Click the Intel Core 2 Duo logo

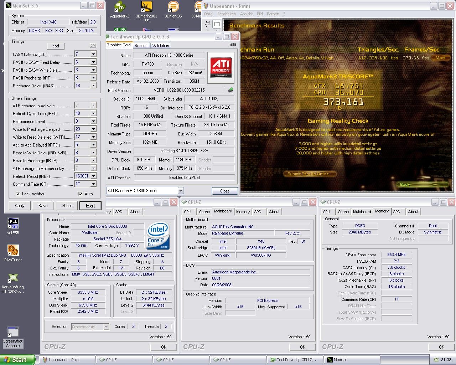click(x=158, y=236)
